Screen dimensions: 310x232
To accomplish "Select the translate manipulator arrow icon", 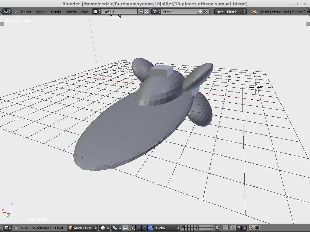I will tap(138, 228).
